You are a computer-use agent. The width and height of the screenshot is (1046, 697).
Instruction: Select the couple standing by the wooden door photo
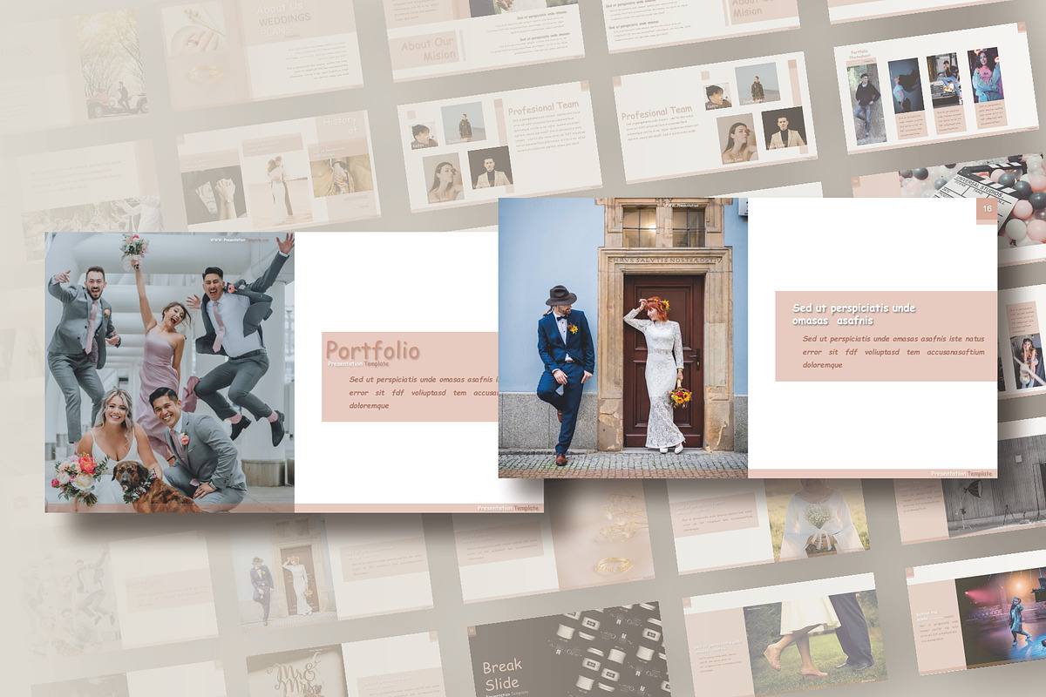point(623,338)
